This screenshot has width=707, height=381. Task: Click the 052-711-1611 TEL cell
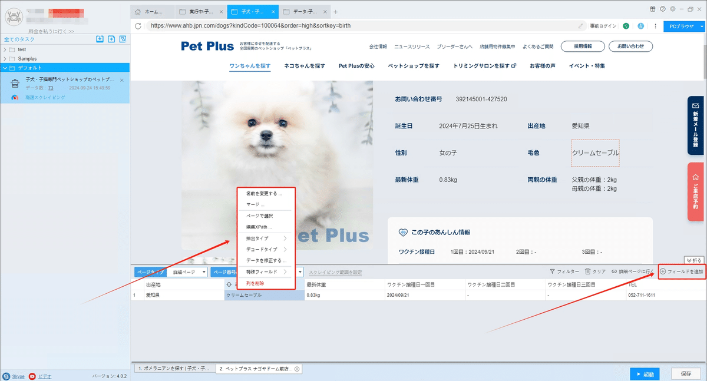pyautogui.click(x=666, y=295)
